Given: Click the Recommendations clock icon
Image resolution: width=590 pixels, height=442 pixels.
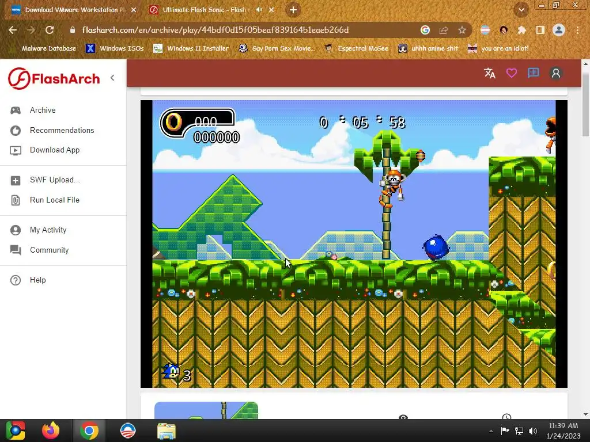Looking at the screenshot, I should tap(16, 131).
